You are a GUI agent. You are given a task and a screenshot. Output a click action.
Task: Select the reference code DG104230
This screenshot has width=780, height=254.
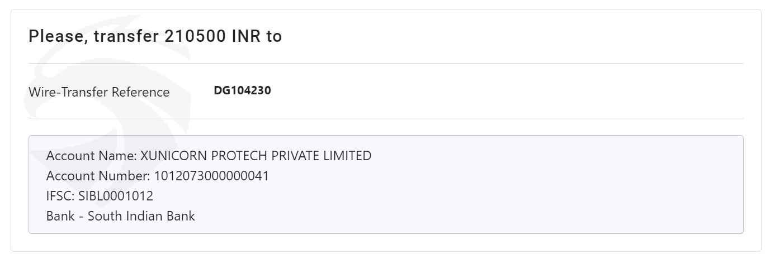[243, 90]
